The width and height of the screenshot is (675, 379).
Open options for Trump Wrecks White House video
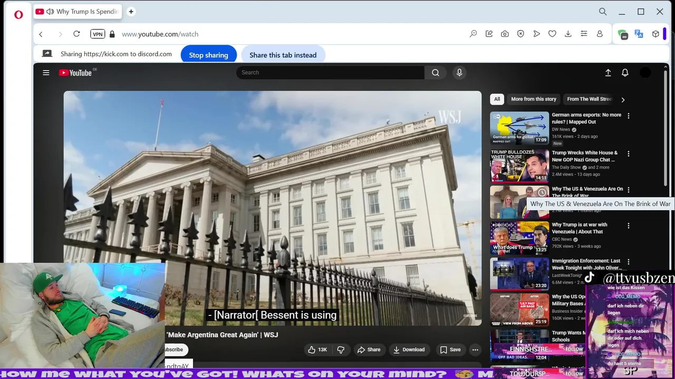click(x=628, y=154)
